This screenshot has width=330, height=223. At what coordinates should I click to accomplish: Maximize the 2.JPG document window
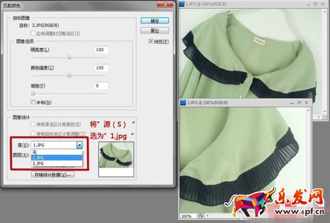point(299,103)
